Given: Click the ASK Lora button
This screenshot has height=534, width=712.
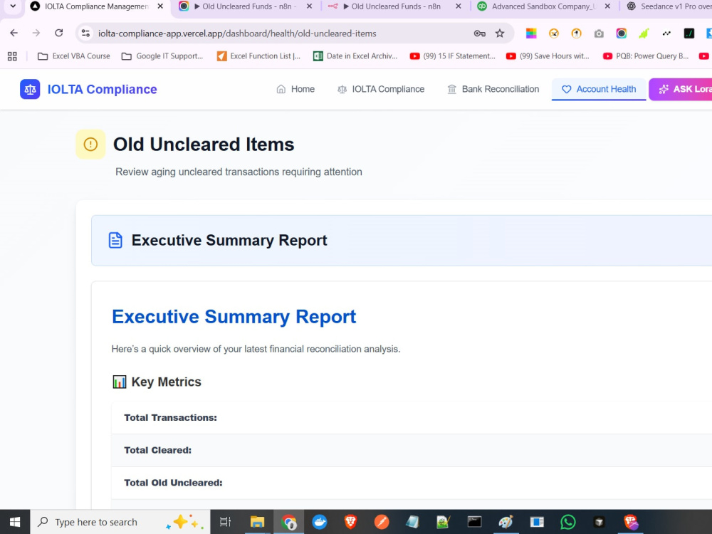Looking at the screenshot, I should click(681, 89).
